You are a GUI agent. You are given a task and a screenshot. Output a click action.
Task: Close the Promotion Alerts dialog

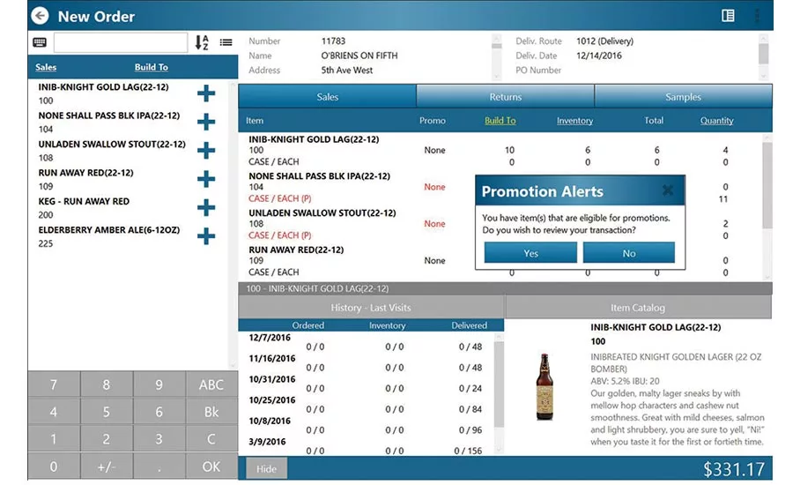pos(668,190)
